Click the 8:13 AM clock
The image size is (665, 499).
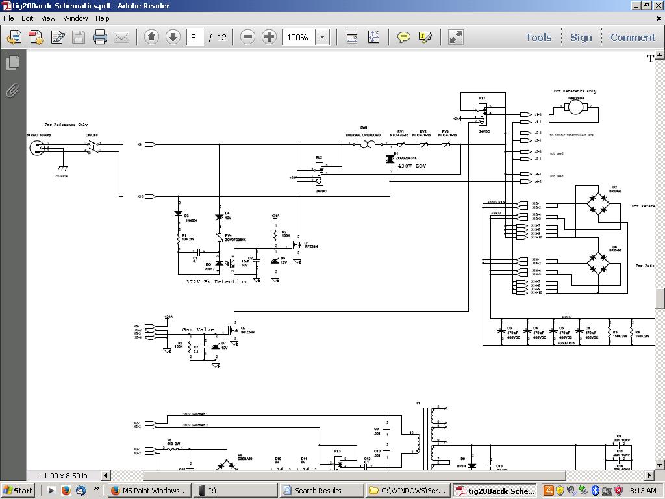tap(644, 491)
